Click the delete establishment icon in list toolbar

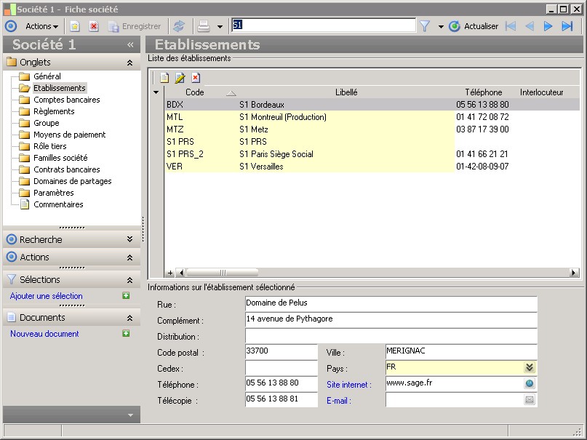click(196, 78)
